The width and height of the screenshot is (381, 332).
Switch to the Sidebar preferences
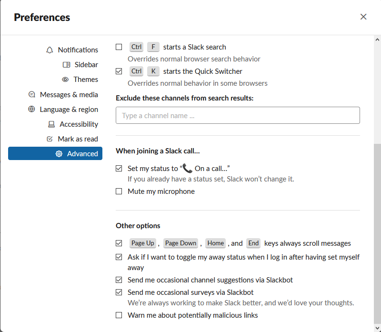click(55, 65)
